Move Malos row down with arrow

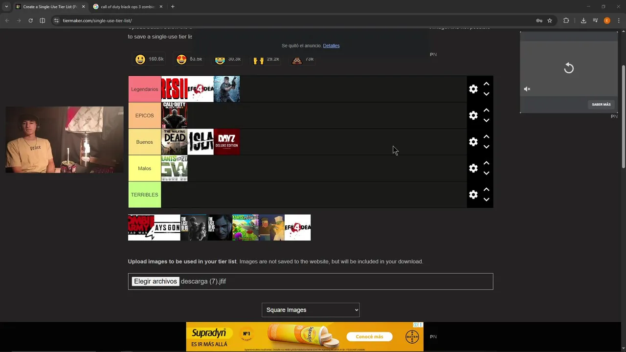[x=486, y=173]
